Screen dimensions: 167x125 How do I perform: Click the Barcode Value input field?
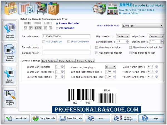click(67, 36)
